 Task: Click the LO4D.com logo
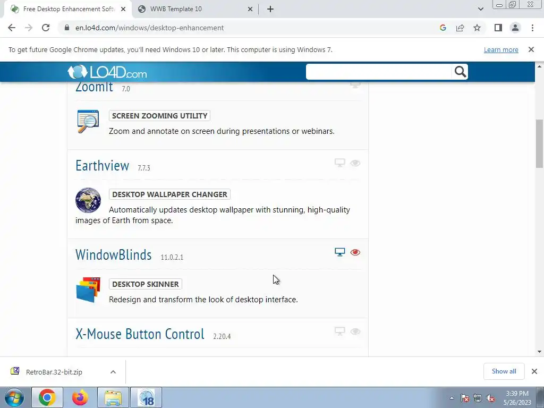[x=107, y=72]
